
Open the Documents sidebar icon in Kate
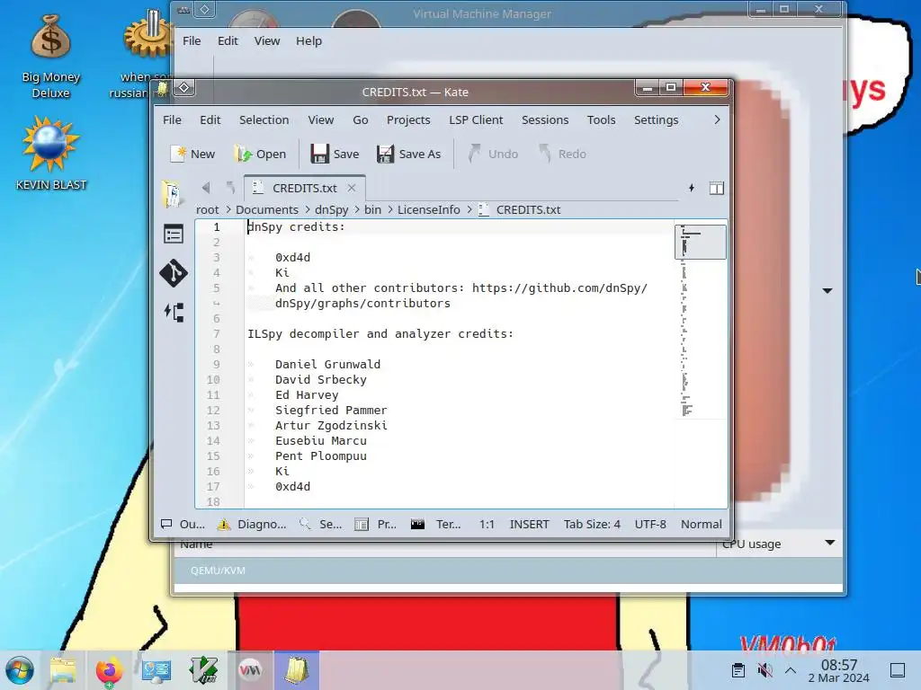coord(173,194)
